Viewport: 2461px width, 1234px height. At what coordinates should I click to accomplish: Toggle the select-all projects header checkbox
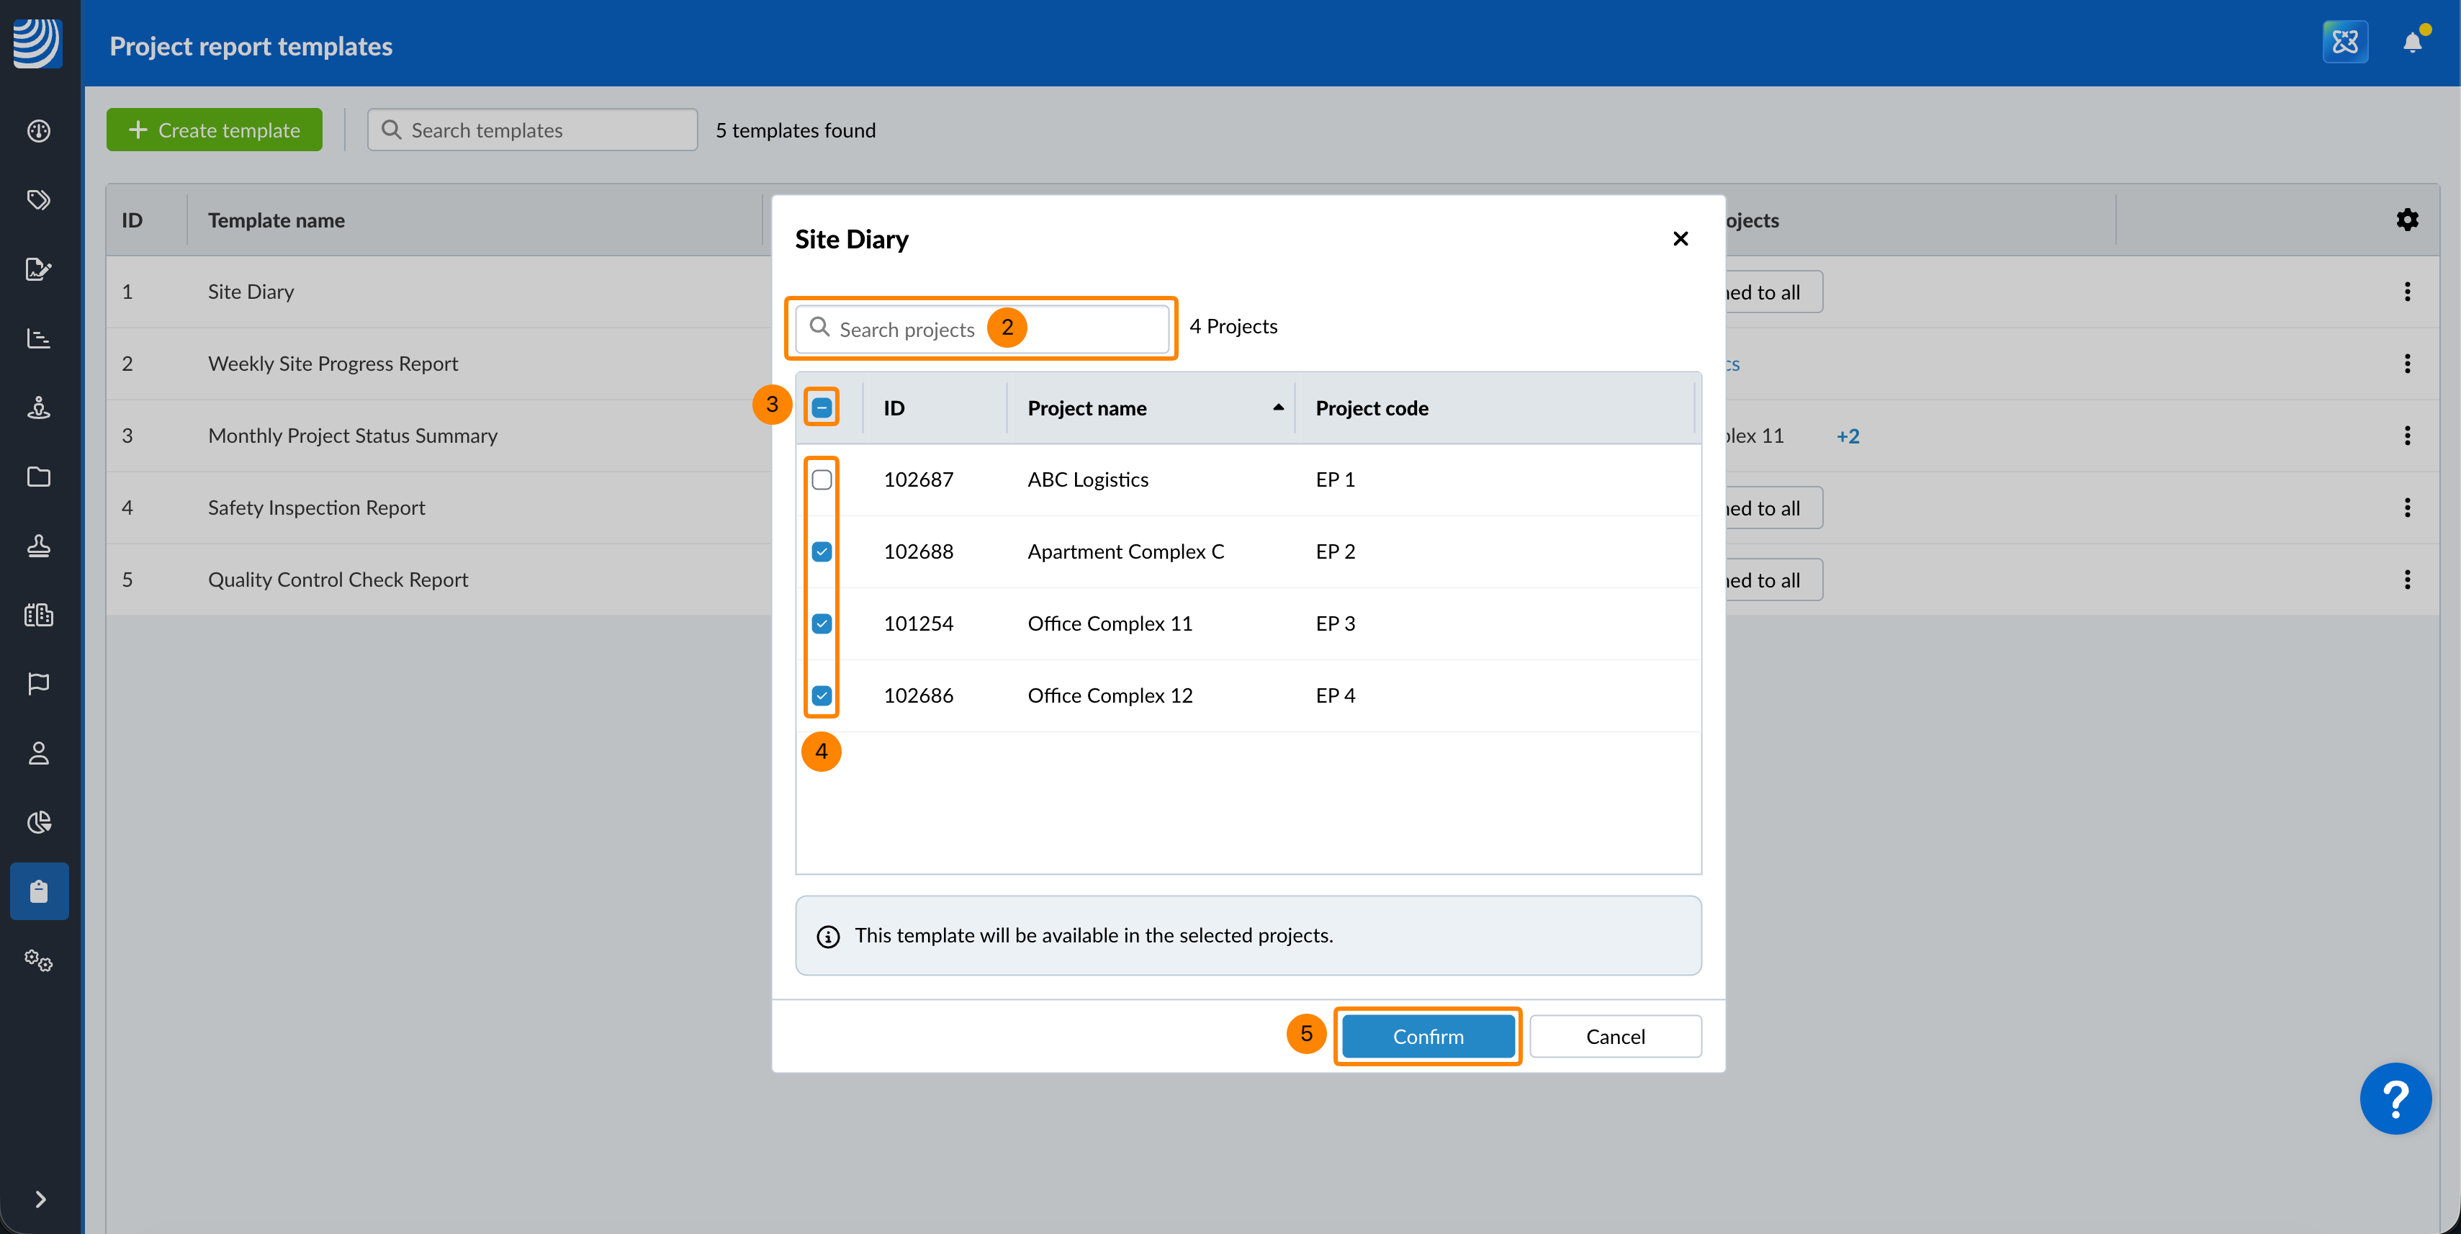point(822,407)
